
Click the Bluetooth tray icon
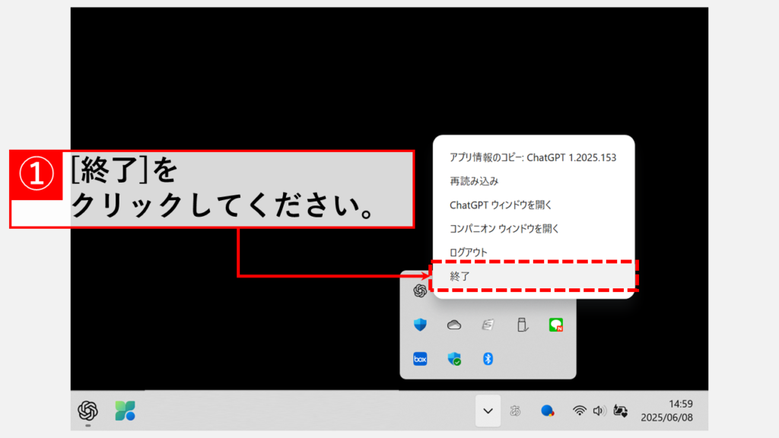488,359
